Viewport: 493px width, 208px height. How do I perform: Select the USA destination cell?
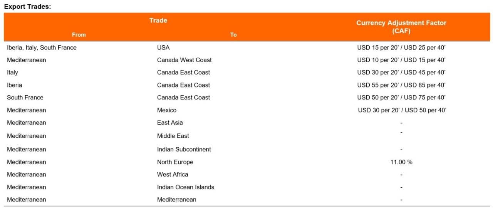coord(163,48)
